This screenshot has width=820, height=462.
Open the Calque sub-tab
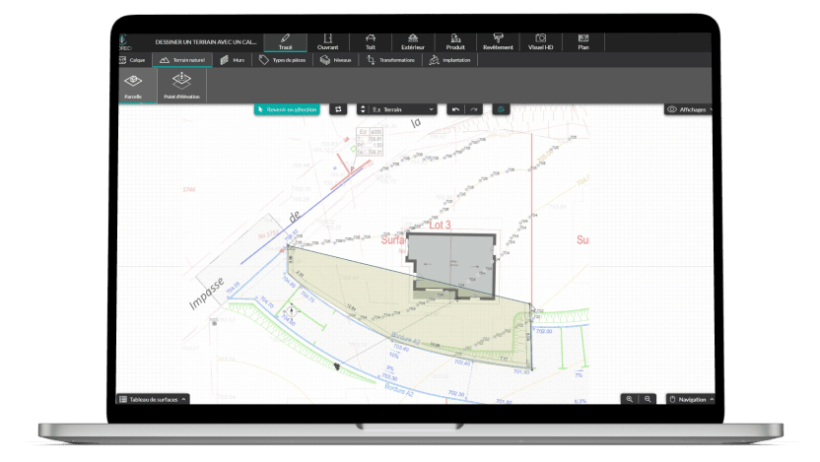click(132, 60)
